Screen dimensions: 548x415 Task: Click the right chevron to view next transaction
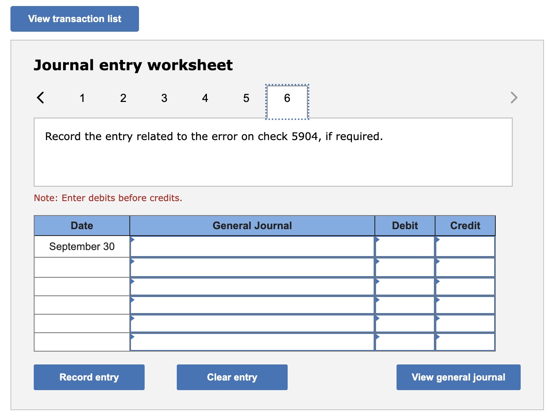(x=514, y=98)
